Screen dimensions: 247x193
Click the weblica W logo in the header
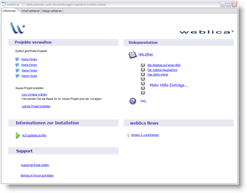(17, 28)
